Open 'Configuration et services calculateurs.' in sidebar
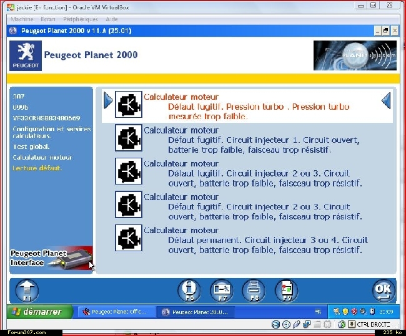The image size is (406, 336). pos(52,132)
